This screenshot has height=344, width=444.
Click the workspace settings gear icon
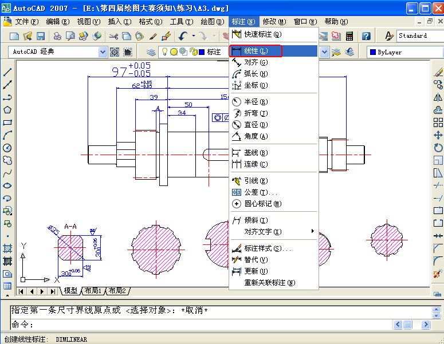pos(115,52)
